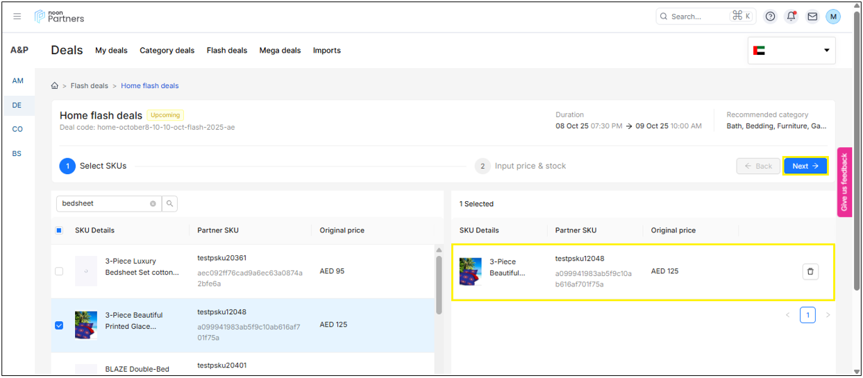Clear the bedsheet search text

click(153, 204)
